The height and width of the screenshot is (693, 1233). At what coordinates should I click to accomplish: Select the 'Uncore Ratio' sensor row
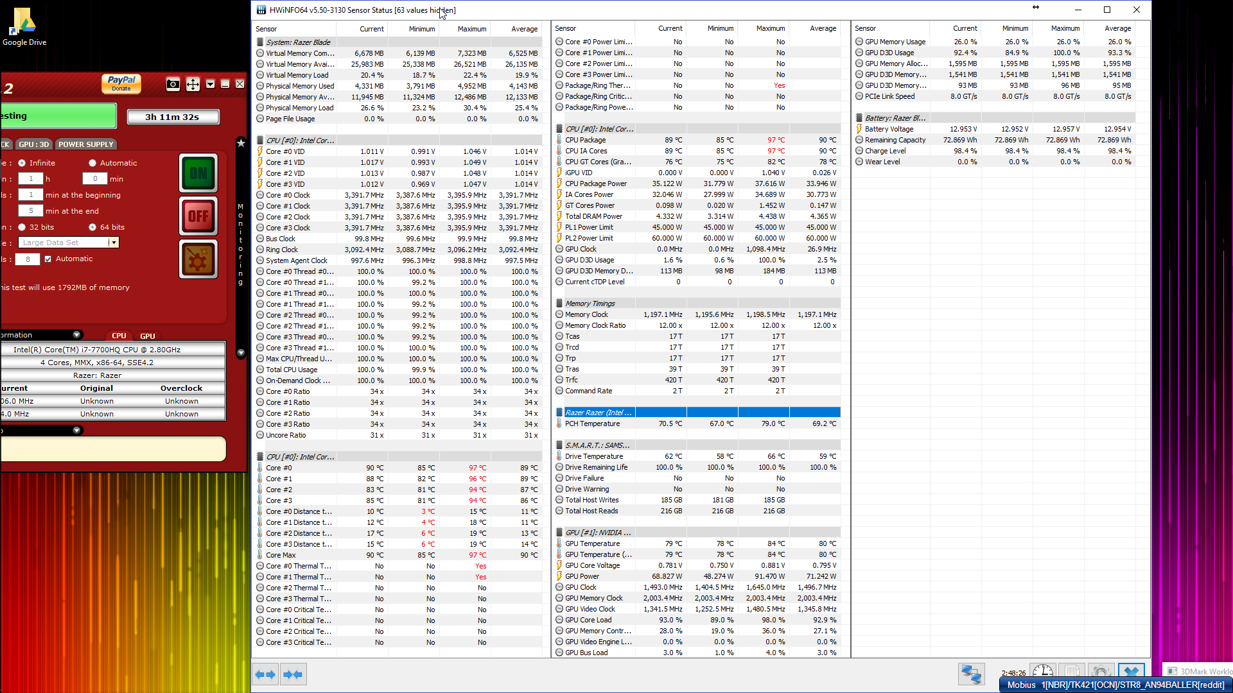[398, 435]
